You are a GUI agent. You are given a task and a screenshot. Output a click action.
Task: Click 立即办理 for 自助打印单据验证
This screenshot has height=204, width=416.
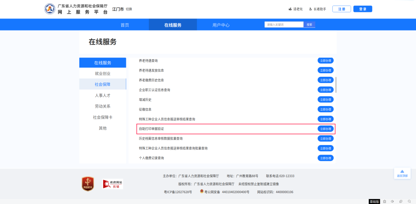pos(325,129)
